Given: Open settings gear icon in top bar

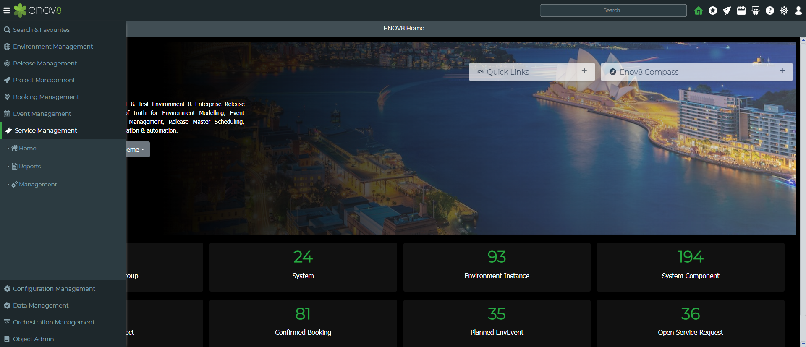Looking at the screenshot, I should 784,10.
